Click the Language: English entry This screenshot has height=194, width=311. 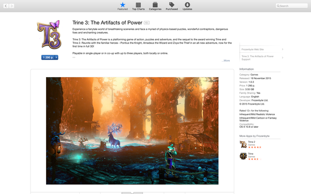[x=249, y=97]
